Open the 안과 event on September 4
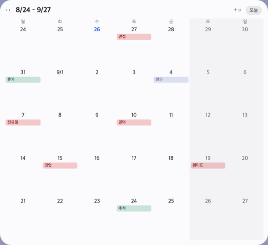Image resolution: width=268 pixels, height=245 pixels. (x=171, y=79)
